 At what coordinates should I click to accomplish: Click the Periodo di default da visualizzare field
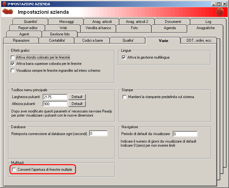tap(185, 134)
